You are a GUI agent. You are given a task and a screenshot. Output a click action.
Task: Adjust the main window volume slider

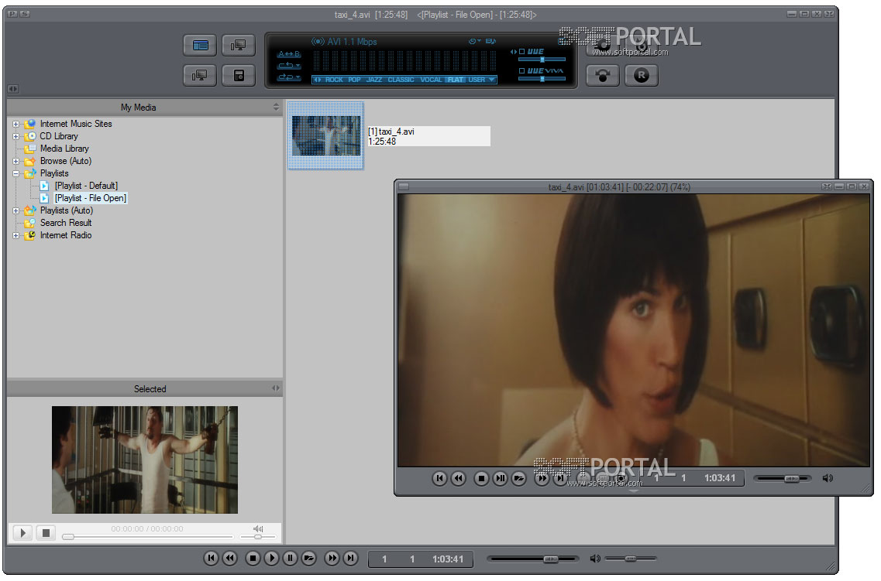click(x=631, y=559)
